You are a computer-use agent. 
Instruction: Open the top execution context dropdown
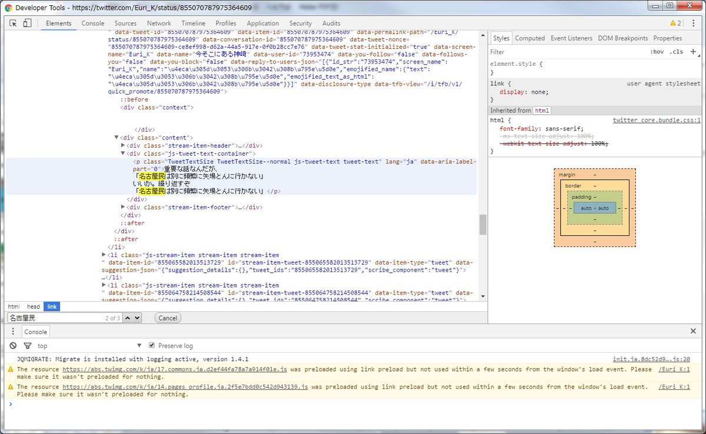[x=89, y=346]
